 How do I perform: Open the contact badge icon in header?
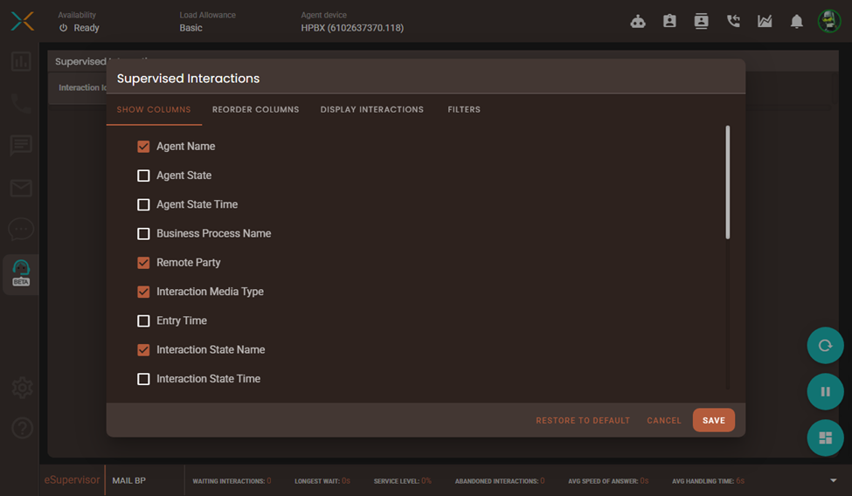669,22
